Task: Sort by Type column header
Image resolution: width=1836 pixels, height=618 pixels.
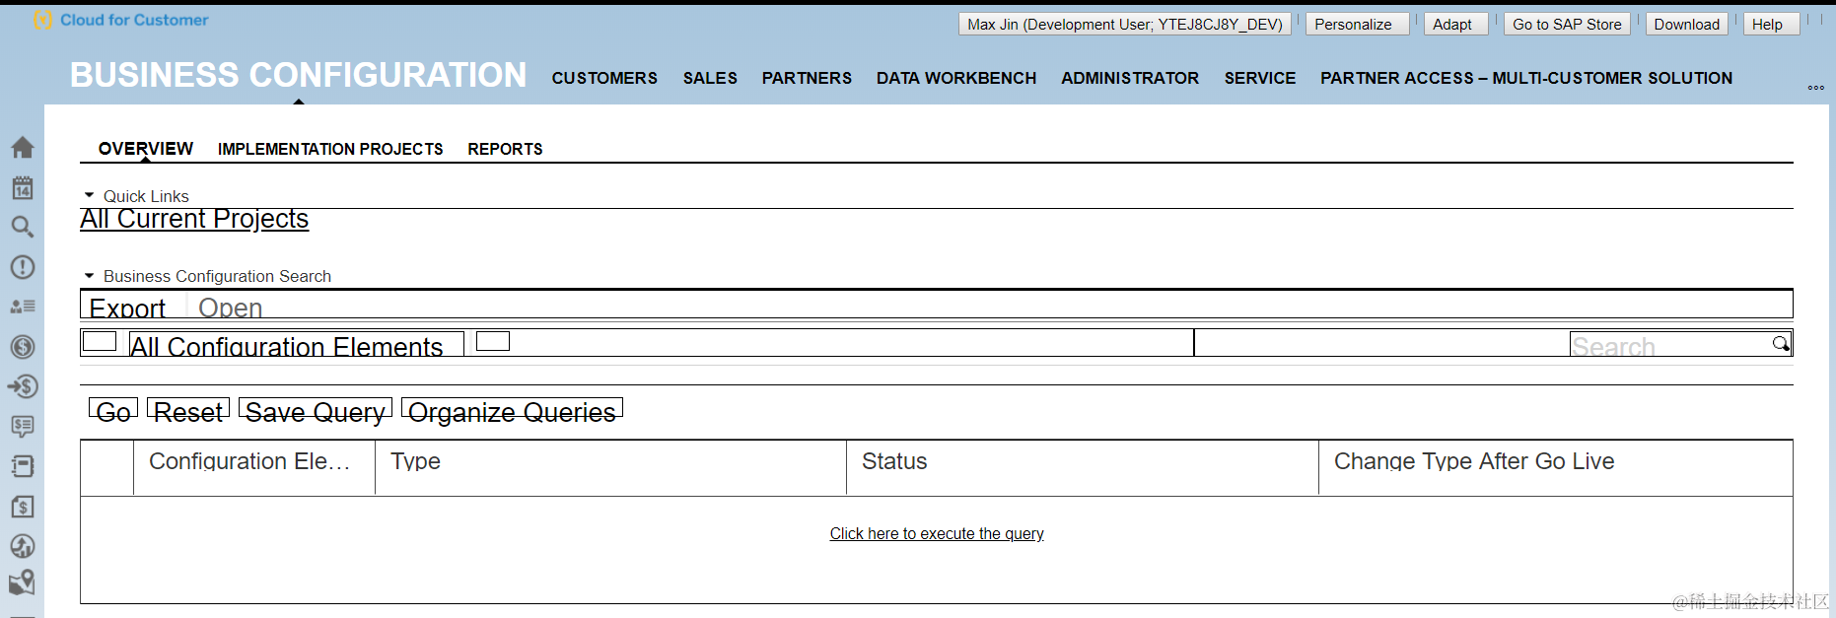Action: pos(610,466)
